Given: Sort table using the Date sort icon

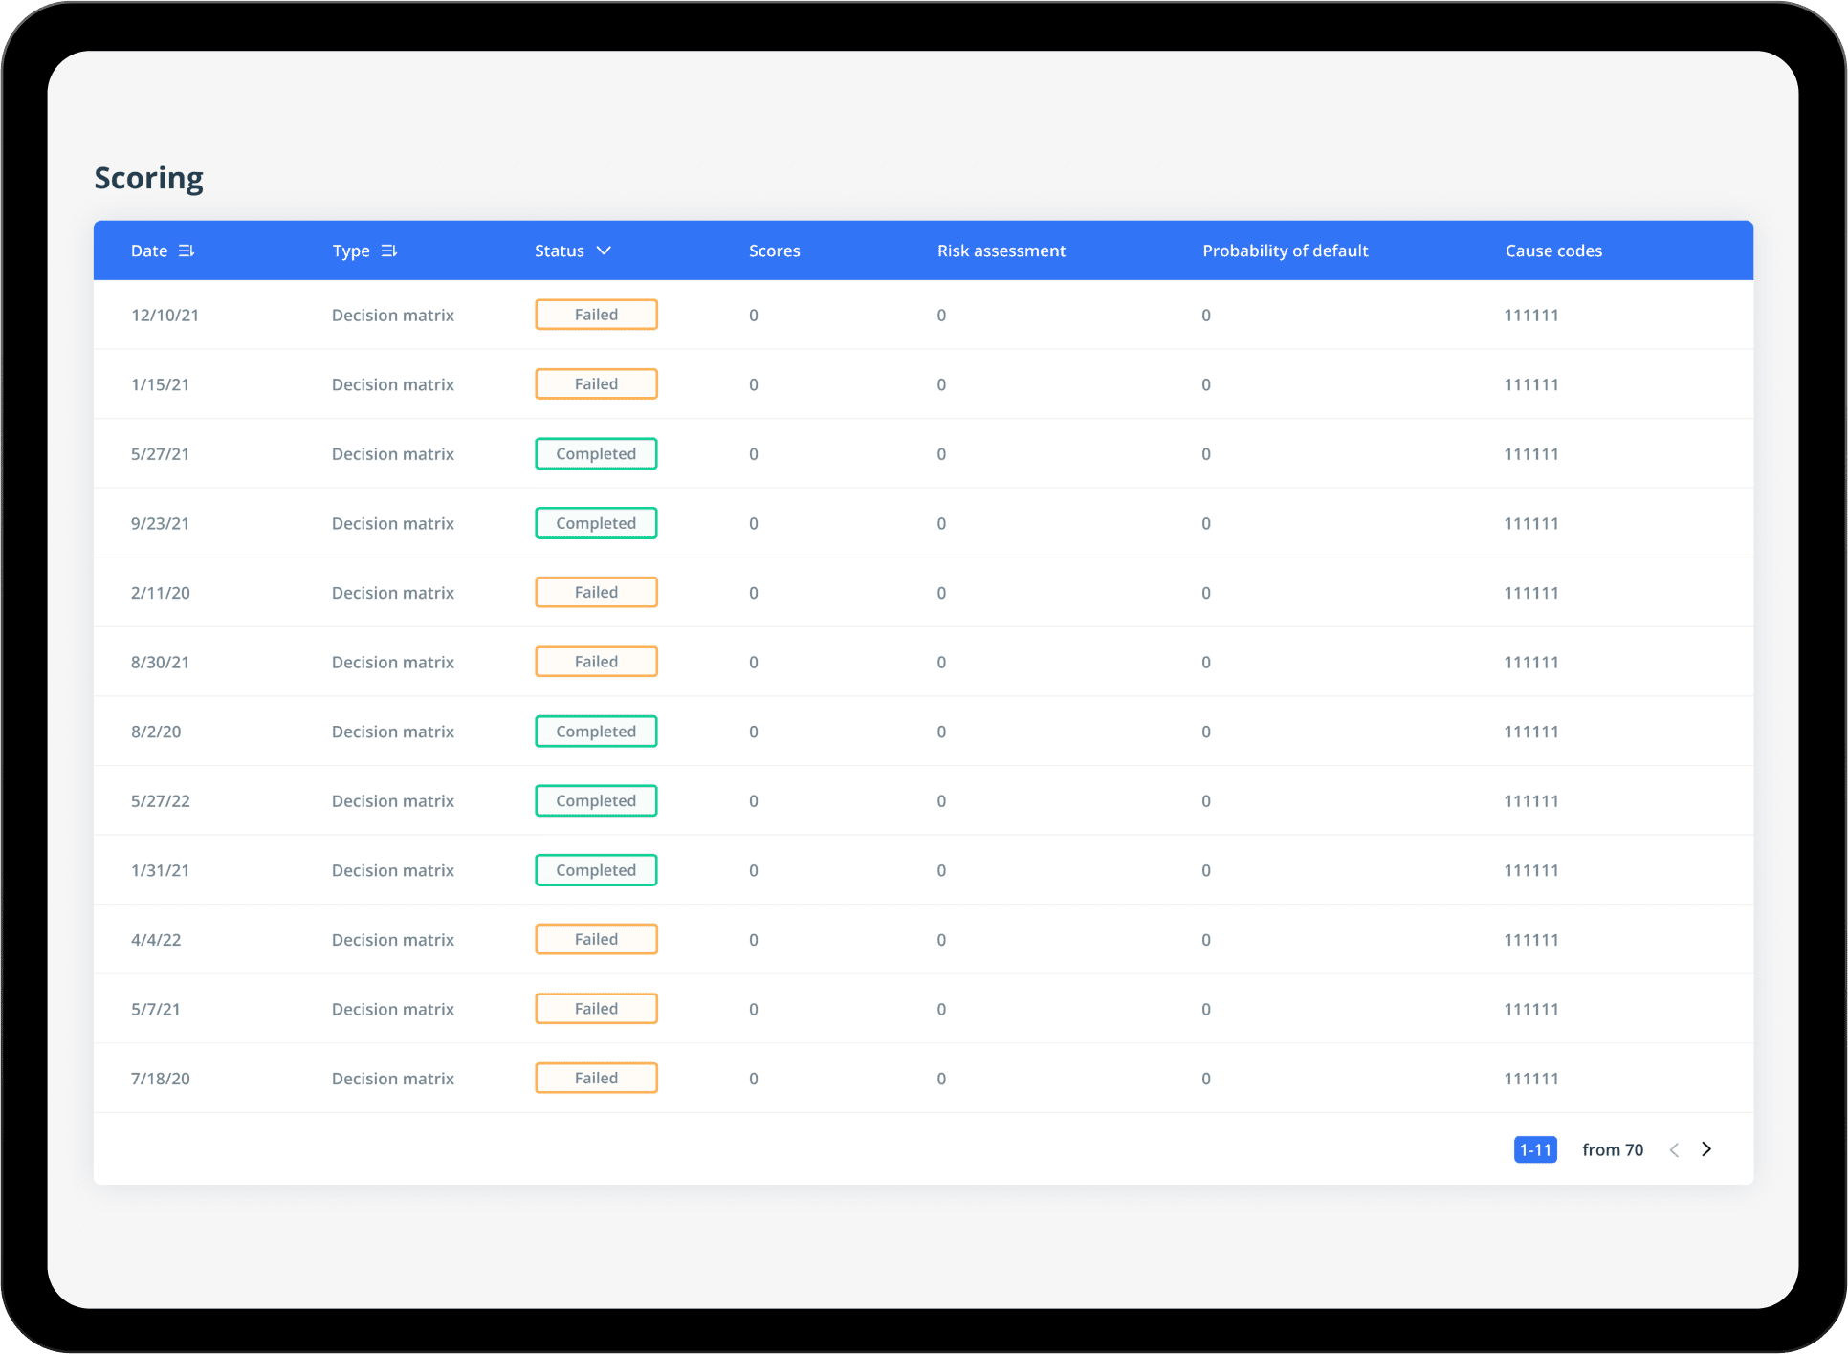Looking at the screenshot, I should pyautogui.click(x=187, y=251).
